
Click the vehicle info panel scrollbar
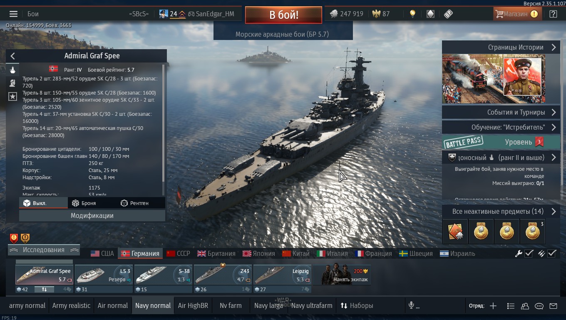(163, 123)
